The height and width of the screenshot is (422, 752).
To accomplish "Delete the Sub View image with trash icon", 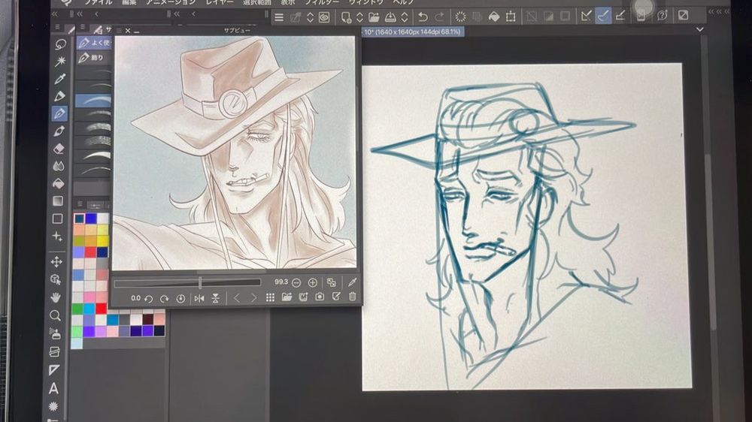I will click(352, 298).
